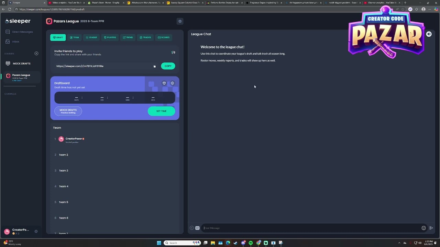The image size is (440, 247).
Task: Click the League Chat heading
Action: pyautogui.click(x=201, y=34)
